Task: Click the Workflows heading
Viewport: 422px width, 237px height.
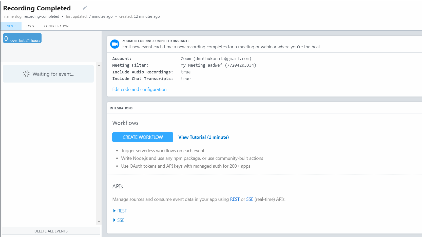Action: click(125, 123)
